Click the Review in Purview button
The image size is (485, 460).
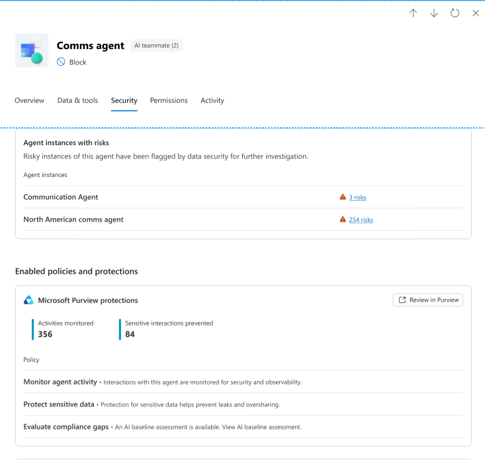tap(427, 300)
